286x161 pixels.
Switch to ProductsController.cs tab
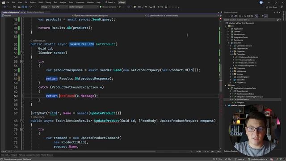[35, 12]
